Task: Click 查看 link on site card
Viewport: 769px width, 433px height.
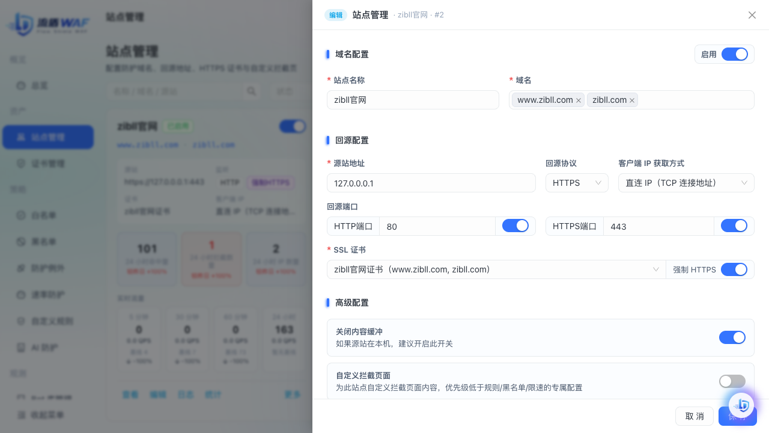Action: [130, 395]
